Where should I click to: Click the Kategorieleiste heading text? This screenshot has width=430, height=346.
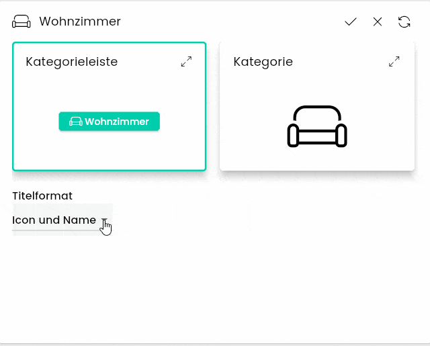coord(72,62)
